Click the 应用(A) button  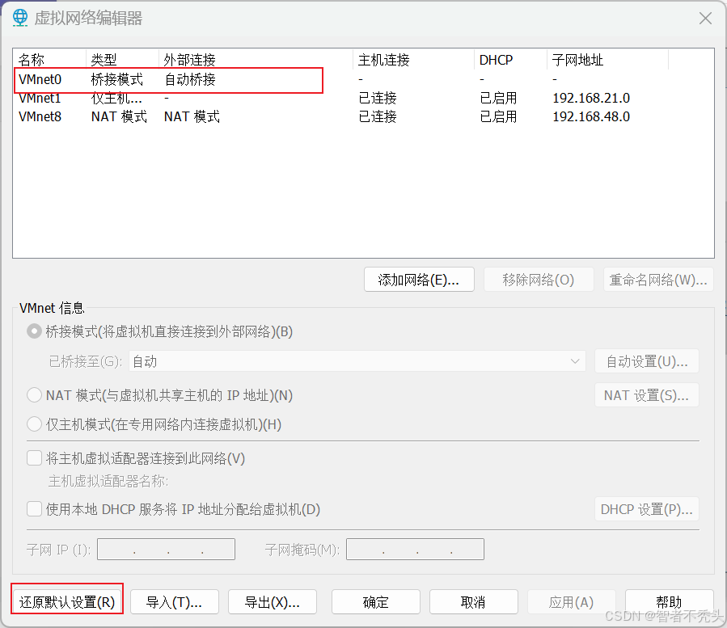point(572,601)
